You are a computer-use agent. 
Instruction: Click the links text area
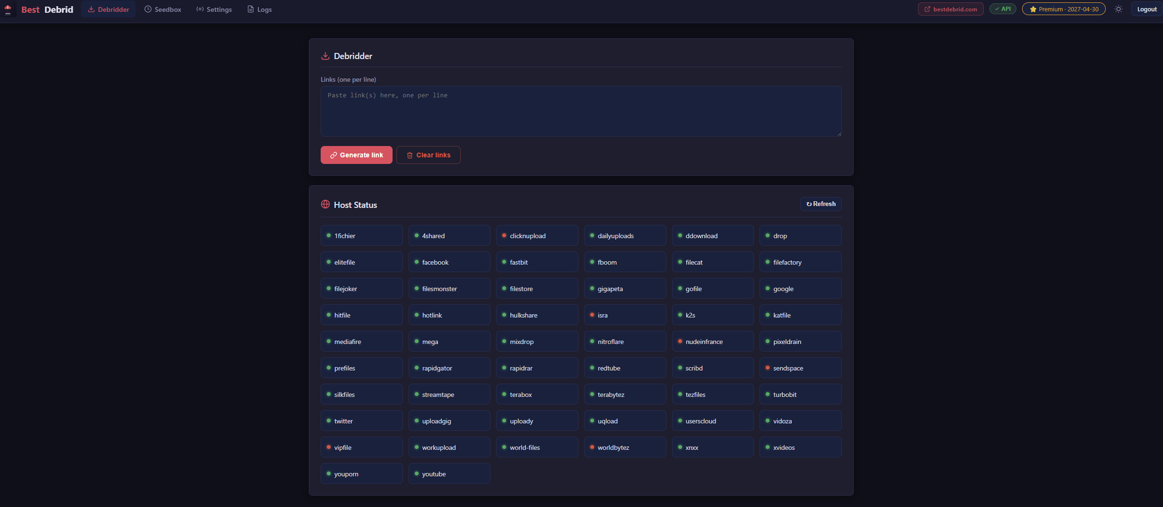(x=581, y=112)
